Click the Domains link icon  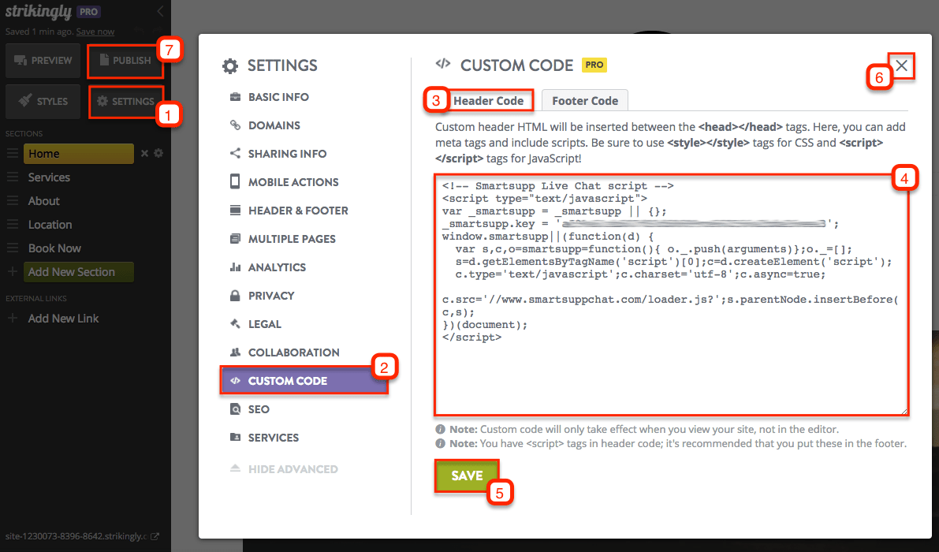point(236,125)
